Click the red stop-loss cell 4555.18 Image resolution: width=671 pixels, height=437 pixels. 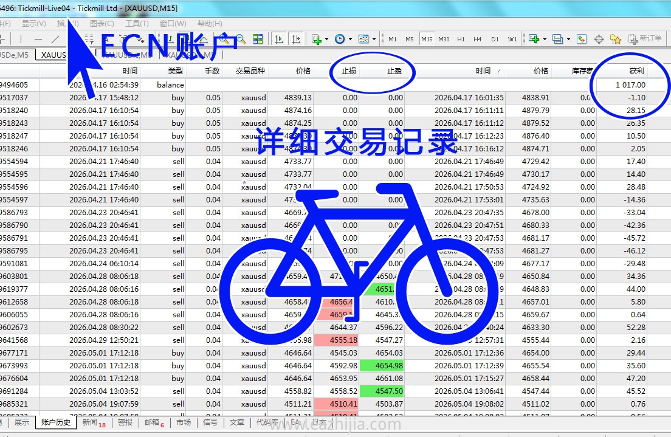click(x=336, y=340)
